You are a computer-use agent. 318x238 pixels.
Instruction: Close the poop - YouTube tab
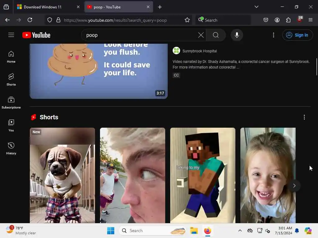tap(148, 7)
